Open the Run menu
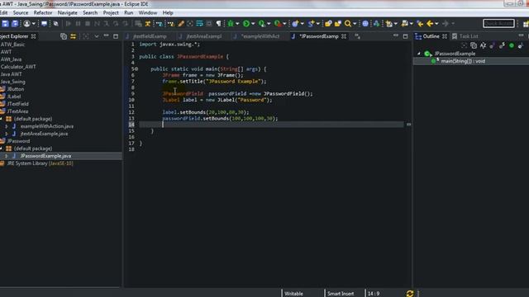529x297 pixels. [129, 13]
